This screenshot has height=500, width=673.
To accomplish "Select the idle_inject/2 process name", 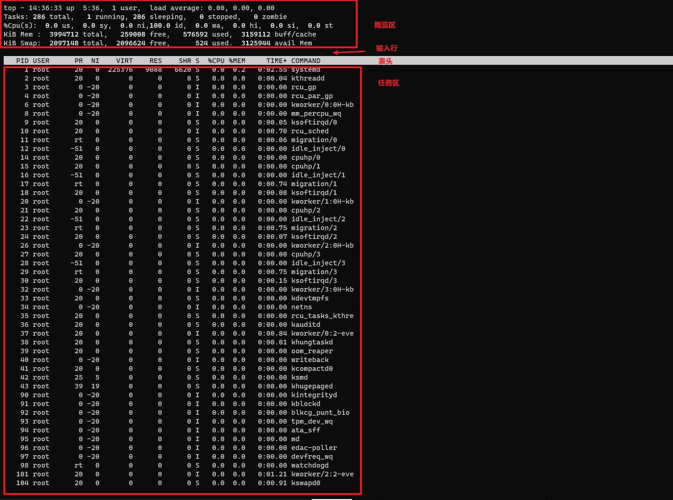I will (318, 219).
